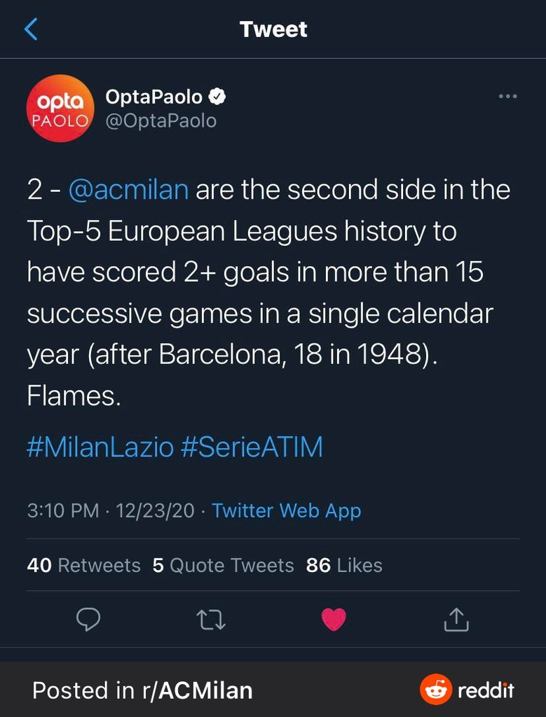The height and width of the screenshot is (717, 546).
Task: Tap the back arrow icon
Action: click(32, 29)
